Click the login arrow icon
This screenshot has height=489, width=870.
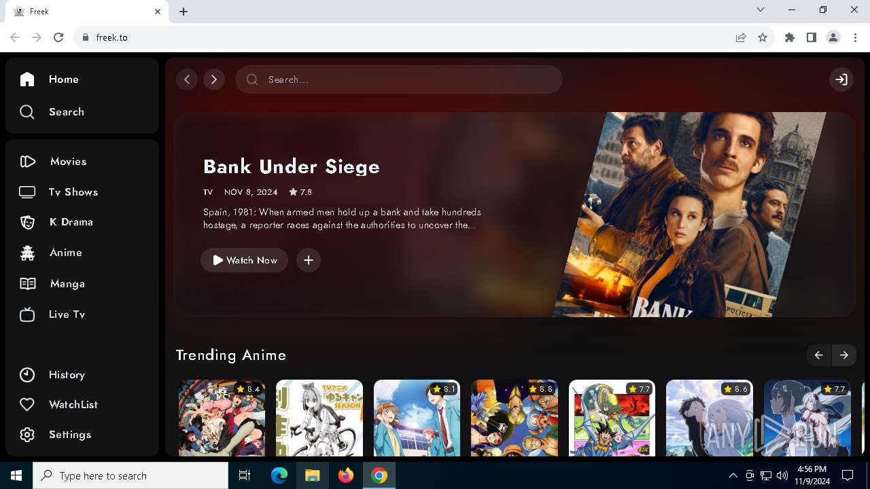tap(841, 79)
